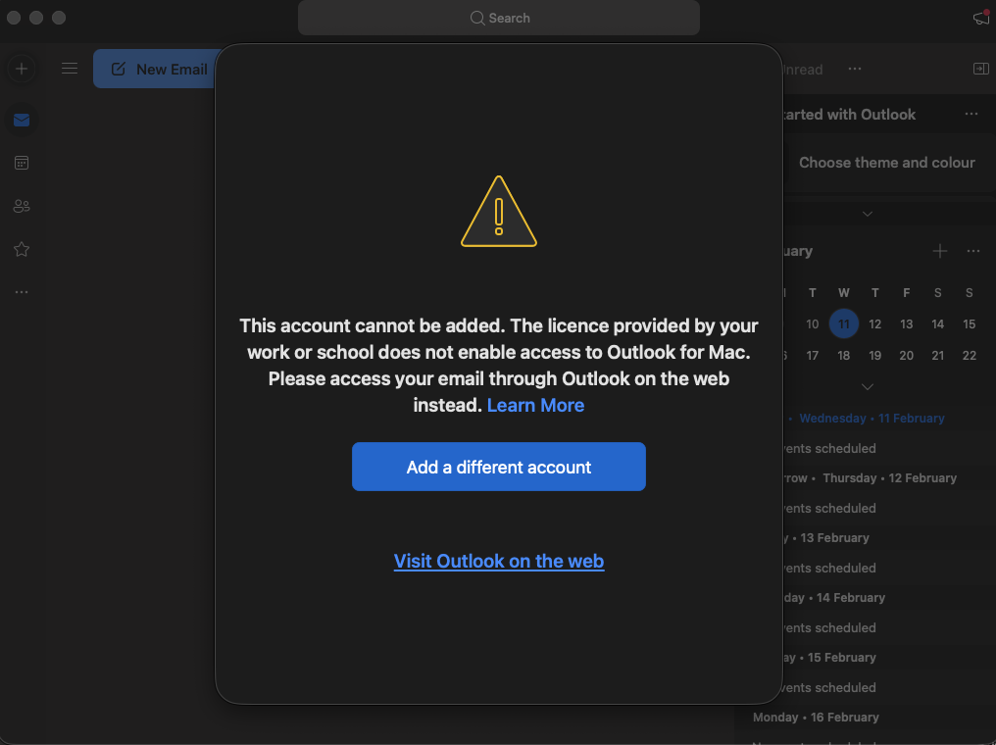Click the yellow warning triangle icon
The image size is (996, 745).
(499, 212)
